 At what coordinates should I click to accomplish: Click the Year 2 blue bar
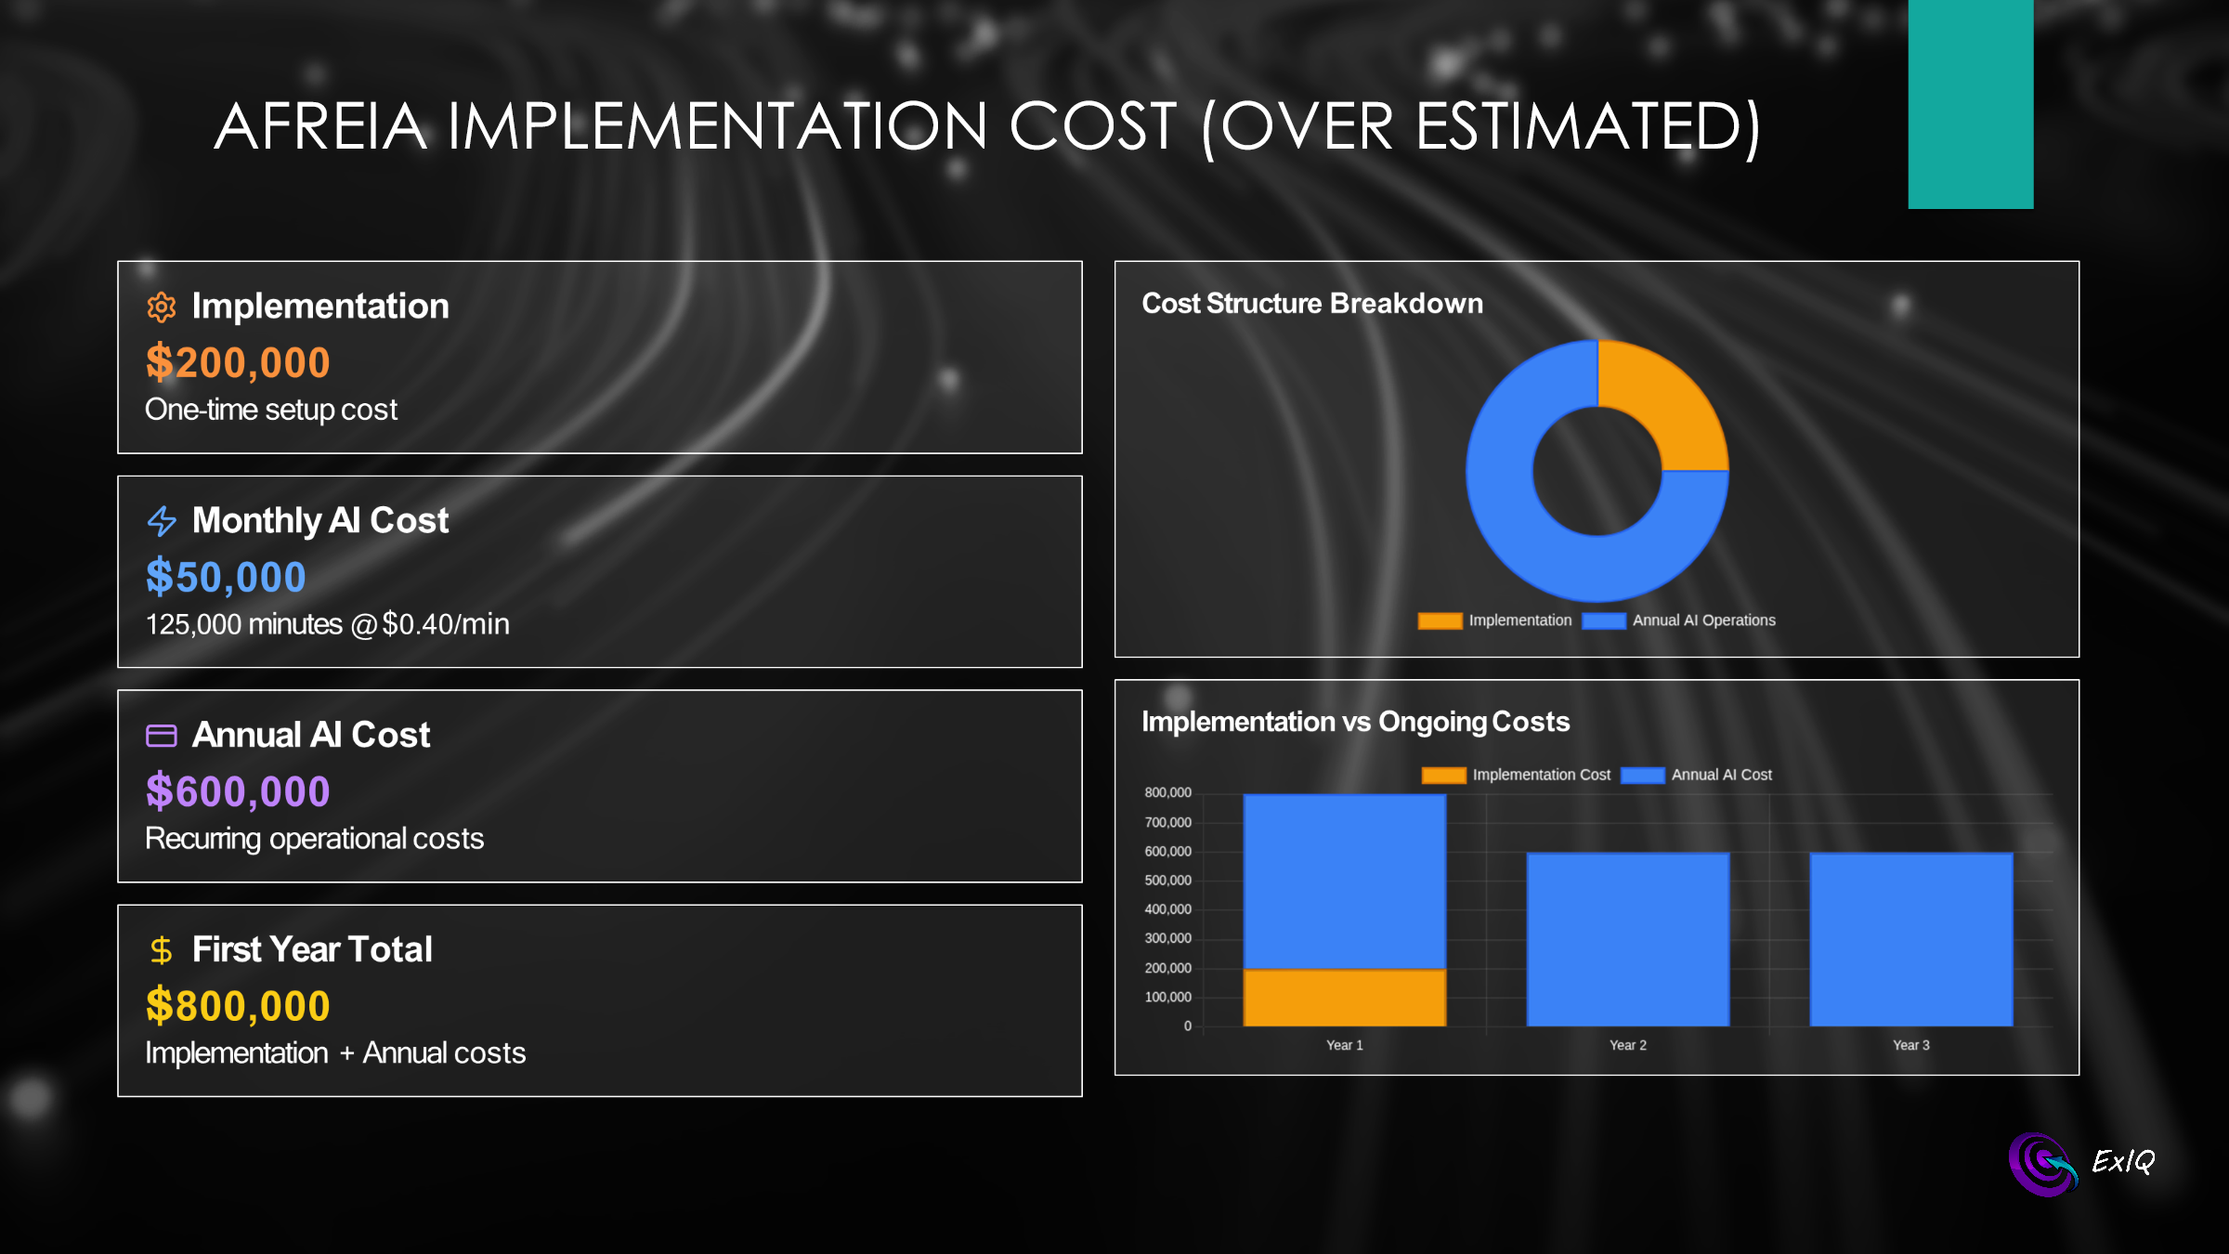1628,939
